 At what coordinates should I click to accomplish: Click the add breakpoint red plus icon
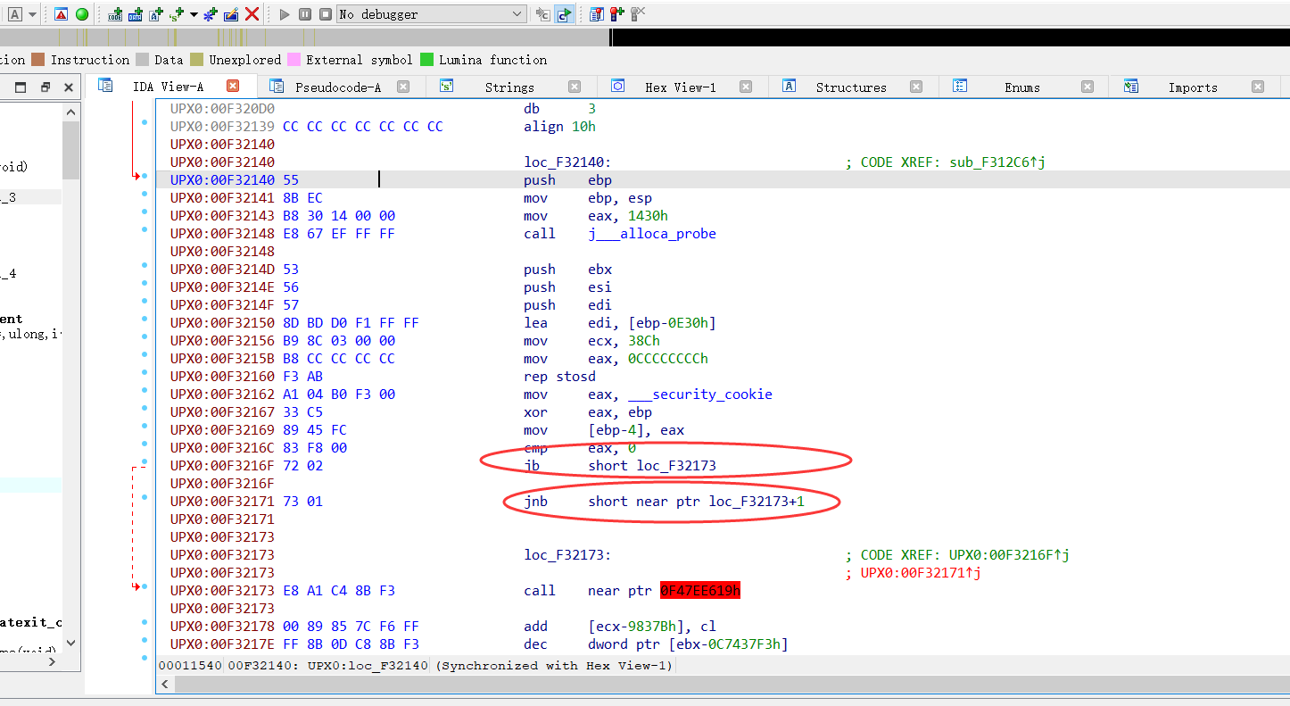pos(616,14)
